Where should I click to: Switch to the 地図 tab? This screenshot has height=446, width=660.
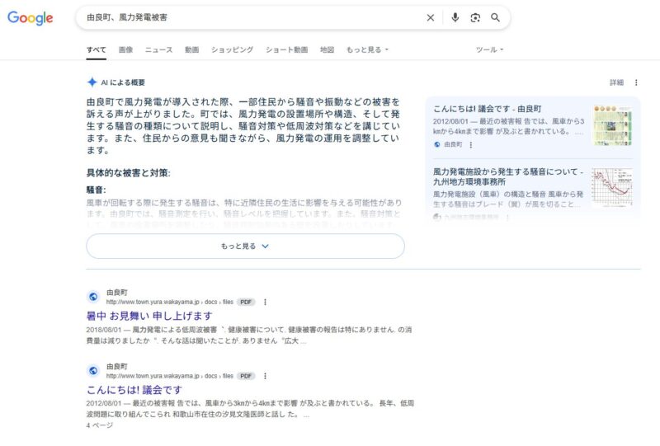[x=327, y=49]
